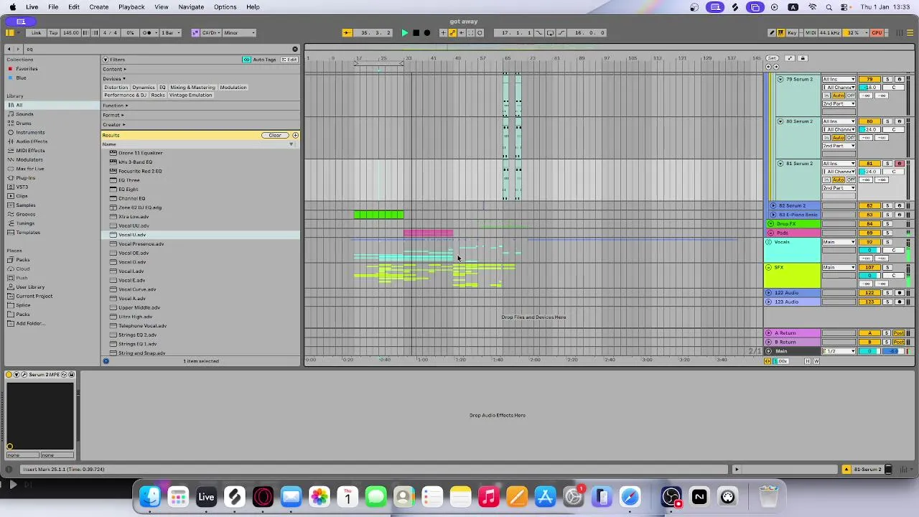The width and height of the screenshot is (919, 517).
Task: Open the Create menu
Action: tap(99, 6)
